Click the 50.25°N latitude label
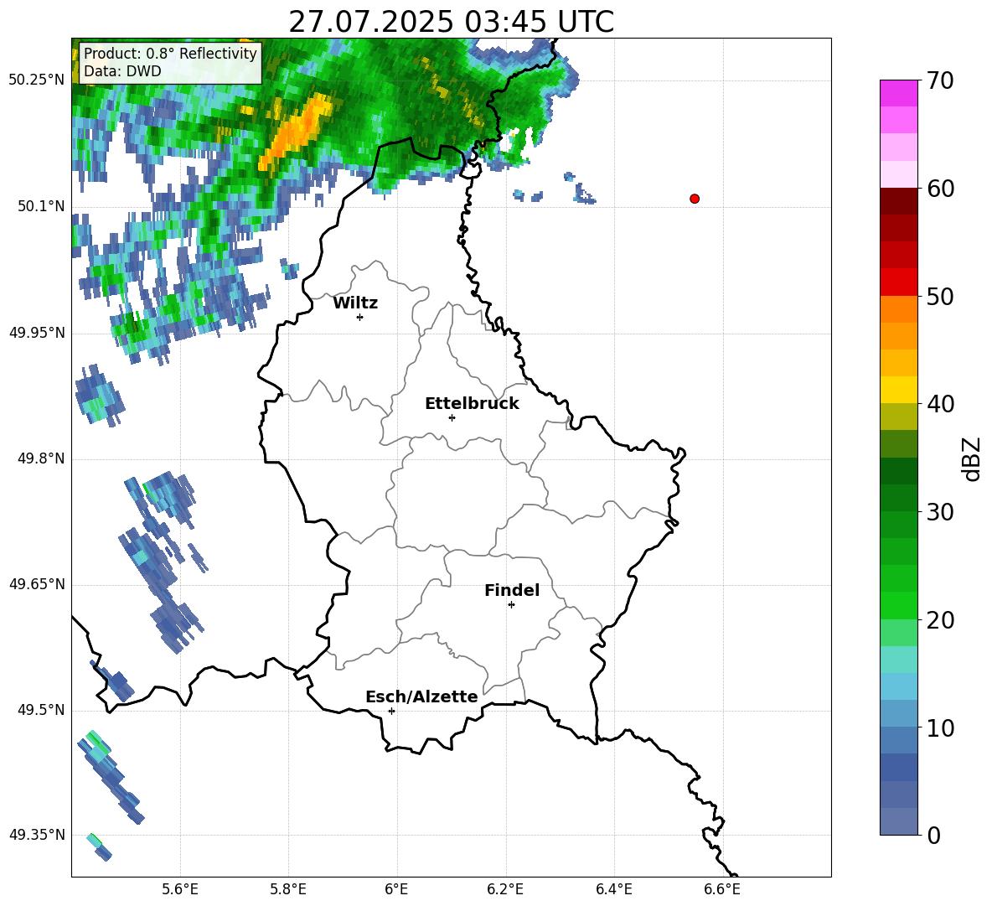The height and width of the screenshot is (906, 992). 37,80
